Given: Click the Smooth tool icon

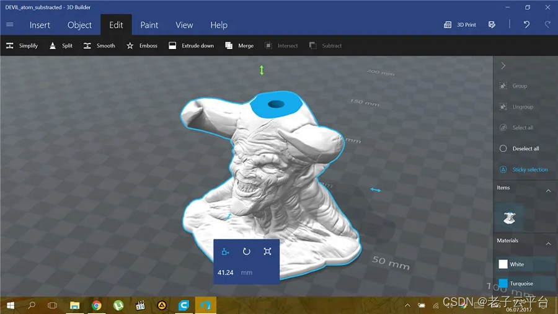Looking at the screenshot, I should 87,45.
